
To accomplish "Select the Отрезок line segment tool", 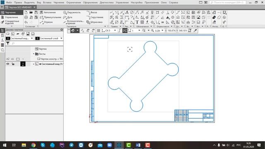I will 46,22.
